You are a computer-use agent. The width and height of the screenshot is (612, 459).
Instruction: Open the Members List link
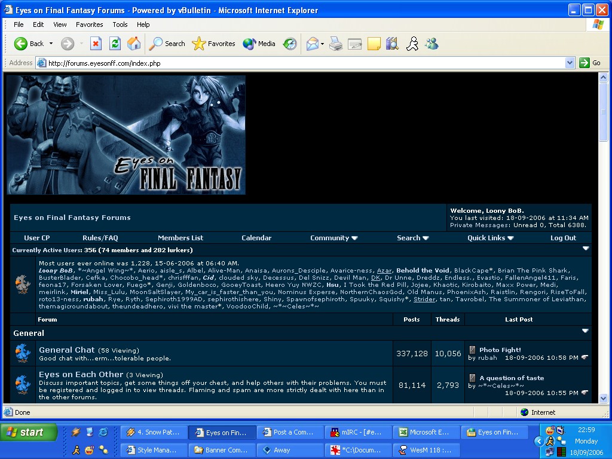(180, 238)
